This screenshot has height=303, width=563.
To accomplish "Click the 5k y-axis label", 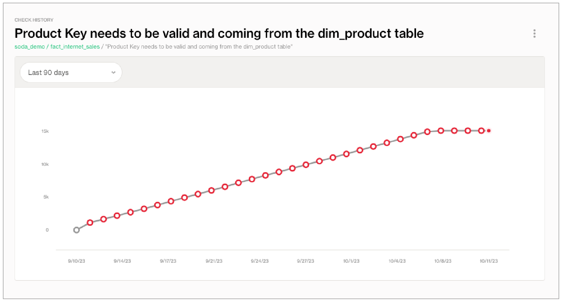I will tap(46, 197).
